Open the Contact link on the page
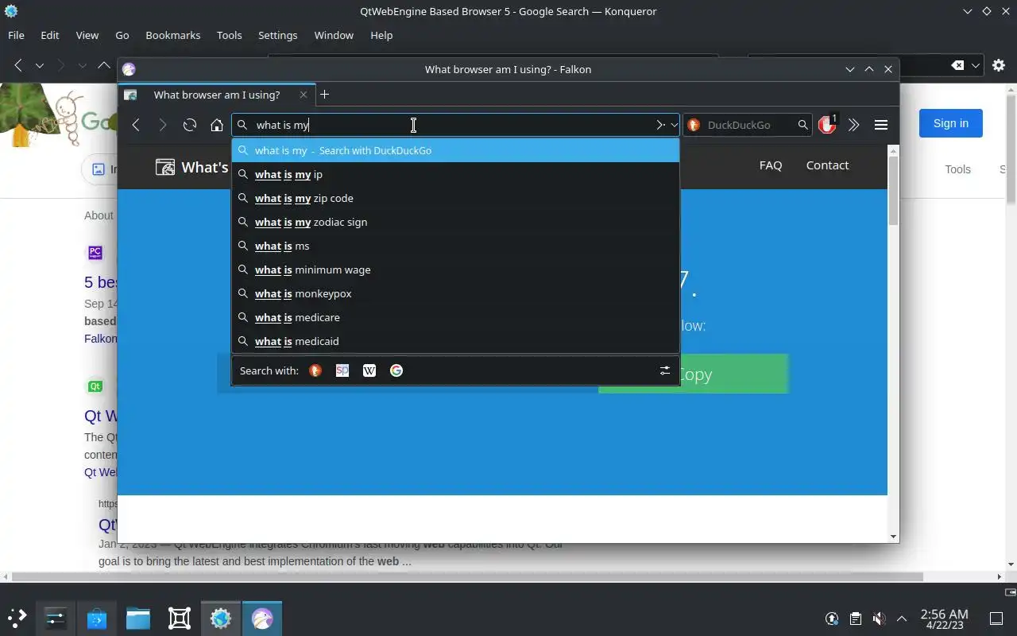 click(827, 165)
